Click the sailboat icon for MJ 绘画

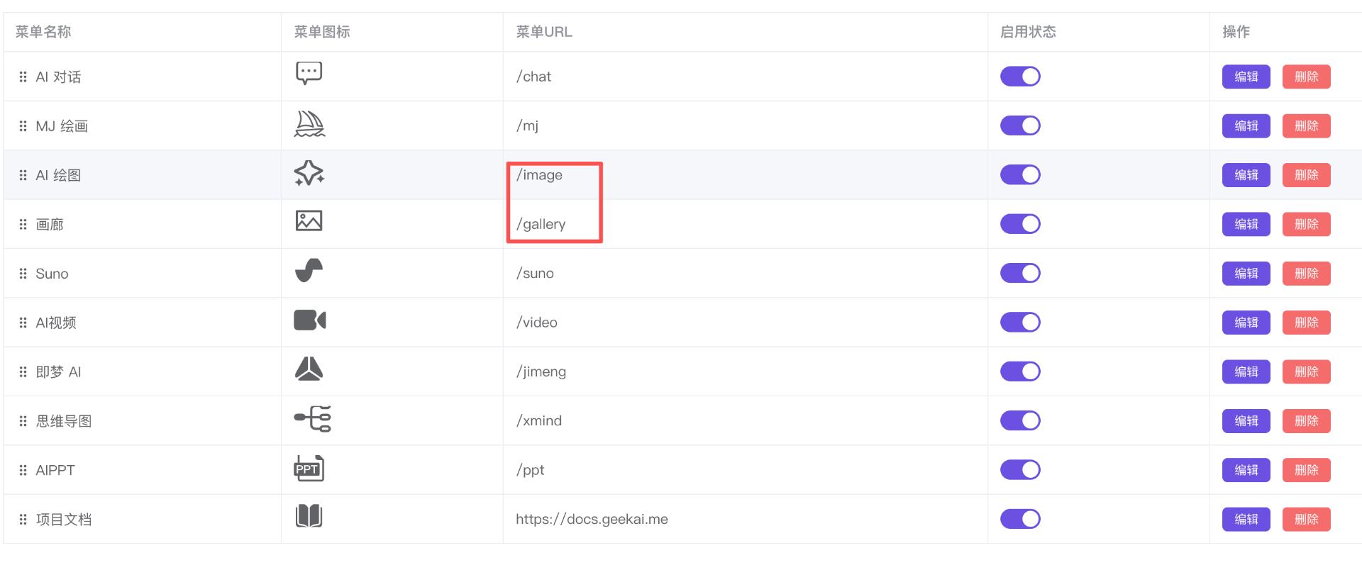coord(309,124)
